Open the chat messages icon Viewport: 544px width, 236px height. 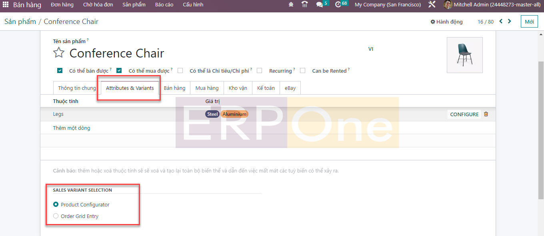coord(320,5)
